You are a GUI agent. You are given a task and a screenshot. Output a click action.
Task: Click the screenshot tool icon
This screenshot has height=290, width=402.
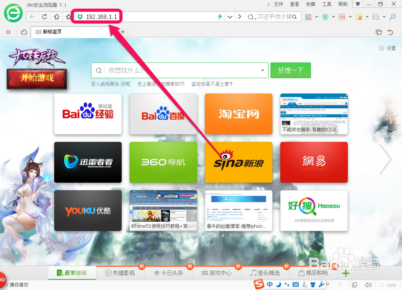[375, 17]
